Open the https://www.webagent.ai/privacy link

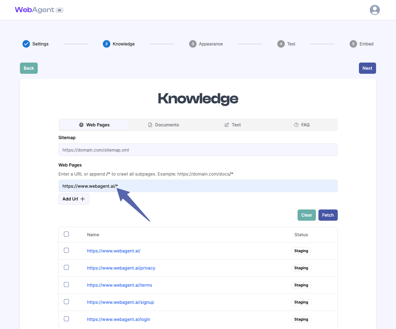[x=121, y=268]
